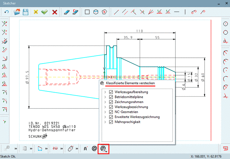Image resolution: width=230 pixels, height=159 pixels.
Task: Uncheck NC-Geometrien checkbox
Action: [111, 112]
